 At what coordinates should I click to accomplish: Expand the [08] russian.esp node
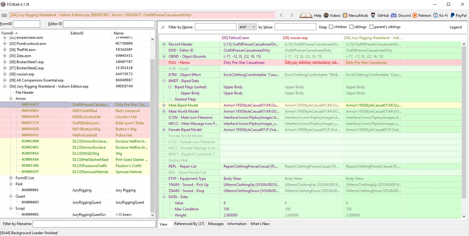[5, 74]
